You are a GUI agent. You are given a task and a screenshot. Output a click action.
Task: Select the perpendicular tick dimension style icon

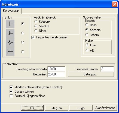(10, 24)
